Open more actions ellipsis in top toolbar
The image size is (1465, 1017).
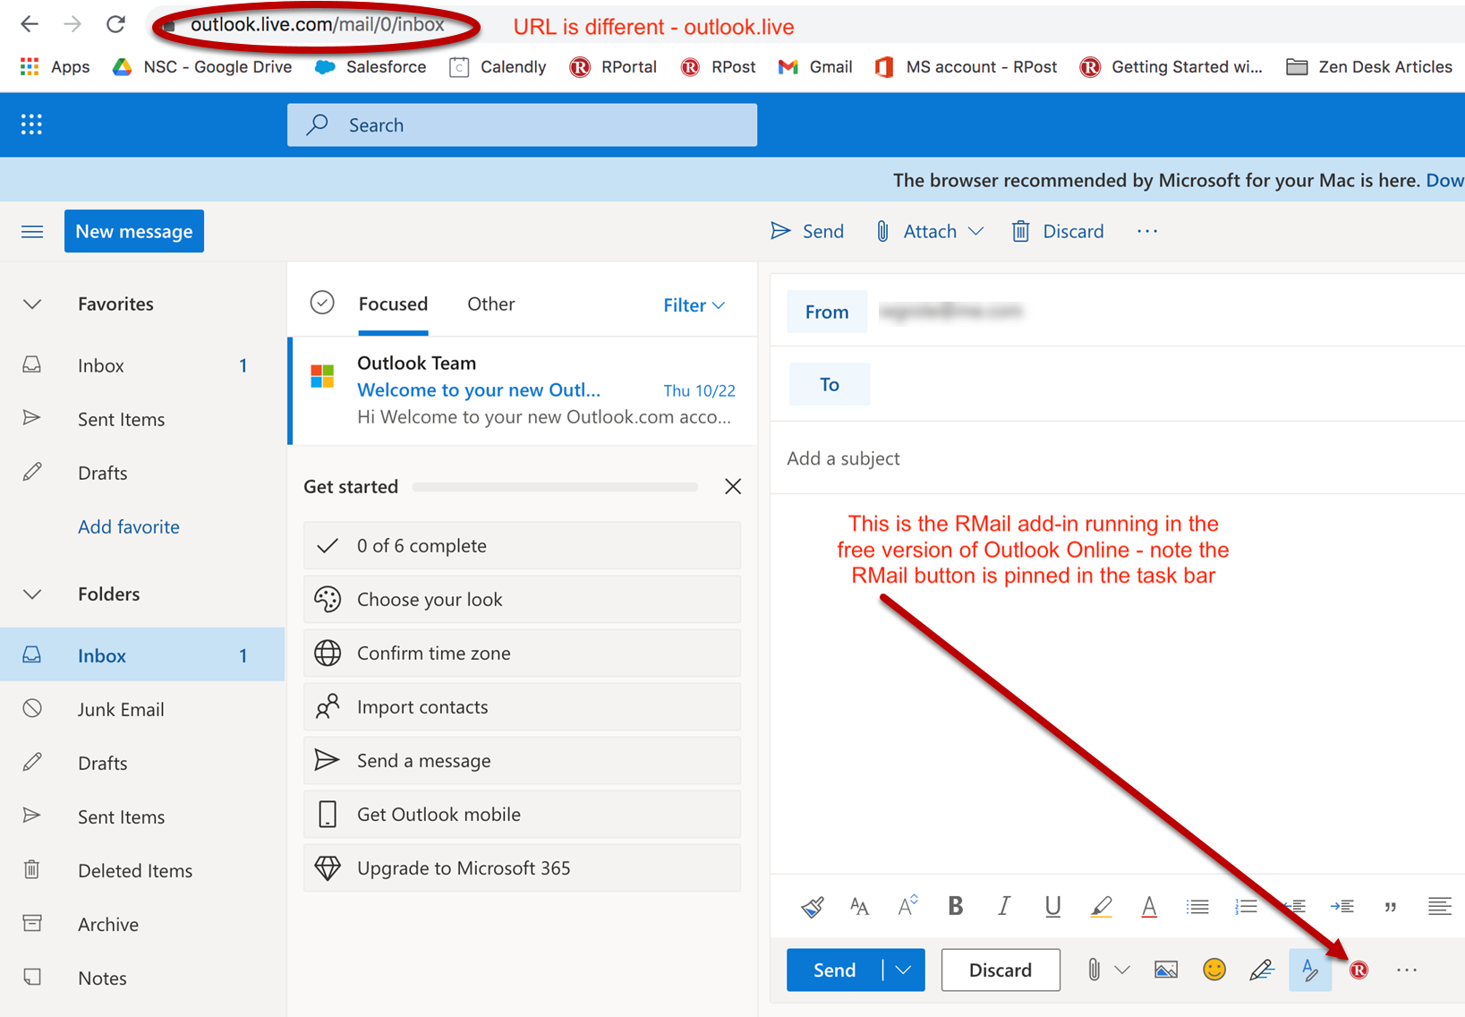pyautogui.click(x=1147, y=231)
